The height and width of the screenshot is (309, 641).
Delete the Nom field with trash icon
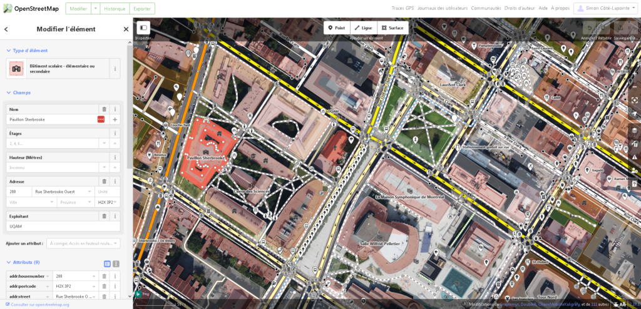pos(104,109)
